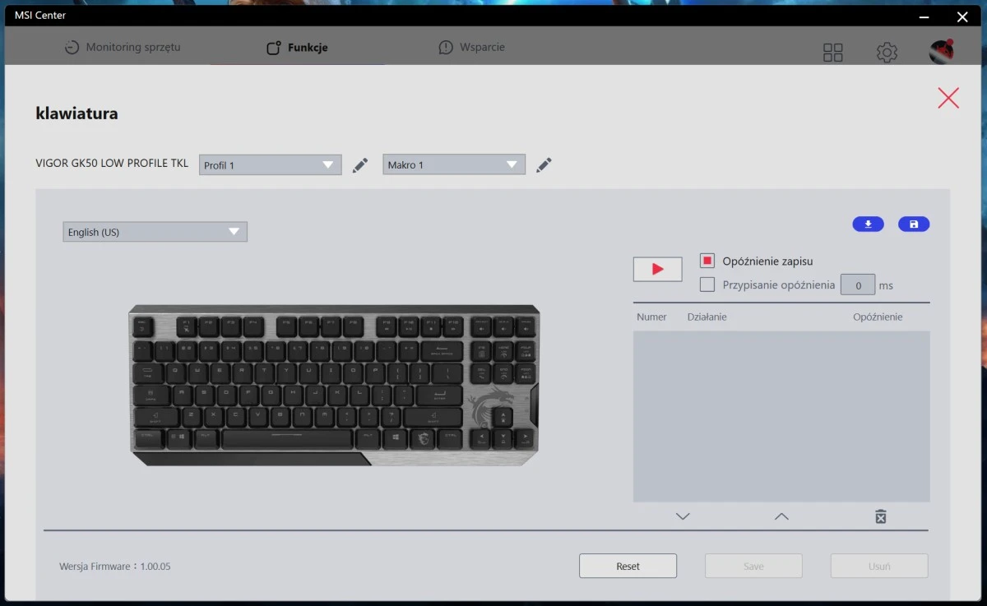This screenshot has width=987, height=606.
Task: Open the settings gear in header
Action: coord(887,53)
